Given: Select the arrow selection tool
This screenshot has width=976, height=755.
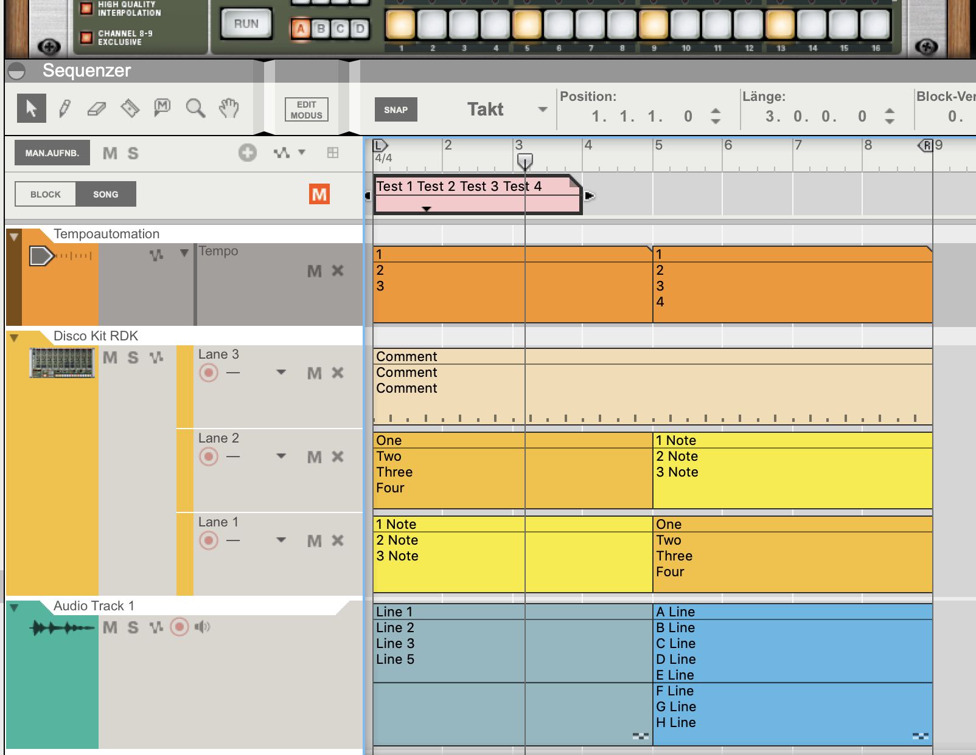Looking at the screenshot, I should click(31, 109).
